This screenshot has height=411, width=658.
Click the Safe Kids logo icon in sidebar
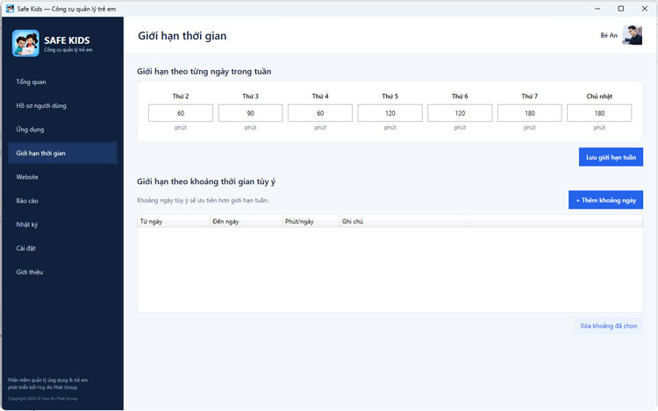pos(25,43)
